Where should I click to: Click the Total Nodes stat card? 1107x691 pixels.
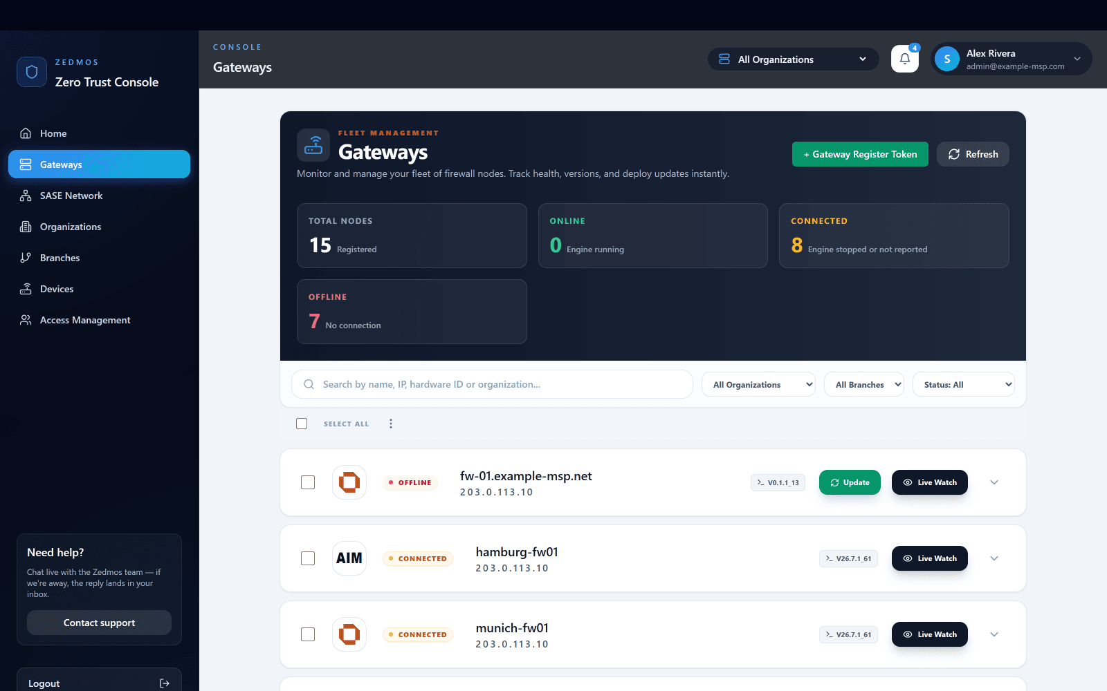(x=412, y=236)
